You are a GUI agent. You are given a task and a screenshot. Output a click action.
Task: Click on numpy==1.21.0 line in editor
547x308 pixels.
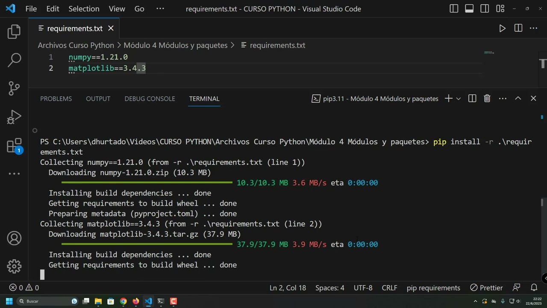(x=98, y=57)
